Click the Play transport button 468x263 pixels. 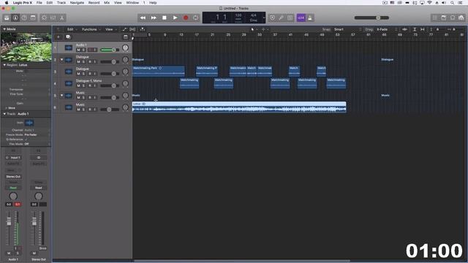click(x=175, y=18)
